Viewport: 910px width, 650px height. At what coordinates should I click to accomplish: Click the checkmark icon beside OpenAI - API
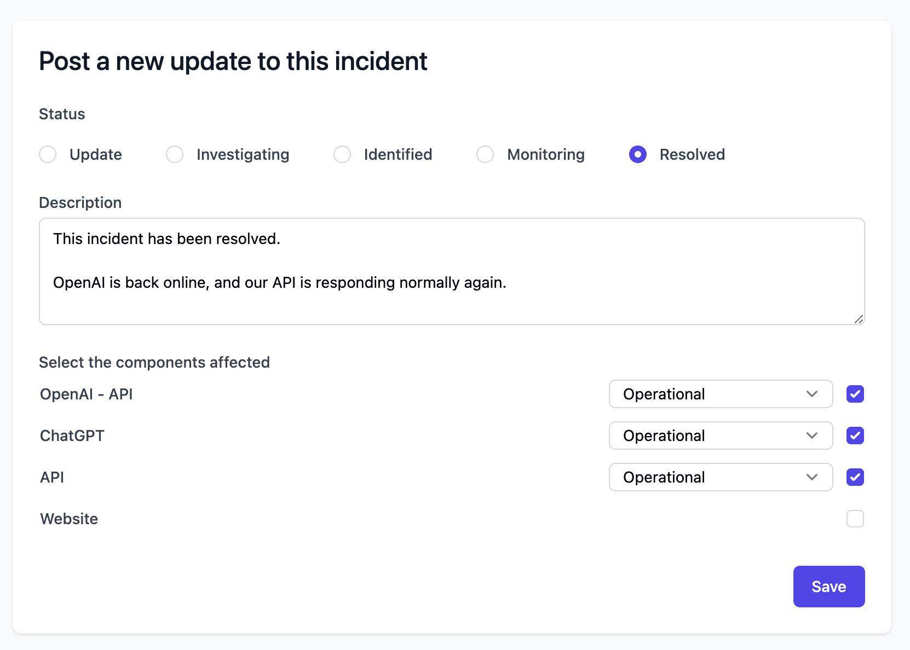[855, 394]
